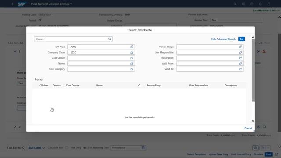The image size is (281, 158).
Task: Click the User Responsible column header
Action: 198,86
